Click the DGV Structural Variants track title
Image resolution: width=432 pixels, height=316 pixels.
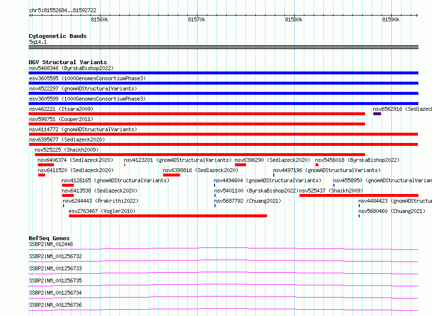tap(68, 62)
